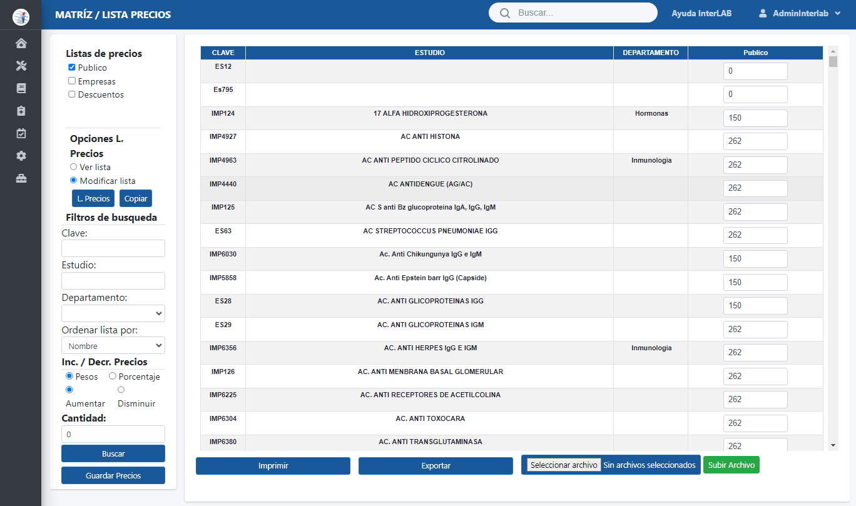Viewport: 856px width, 506px height.
Task: Edit the price field for Es795
Action: point(755,94)
